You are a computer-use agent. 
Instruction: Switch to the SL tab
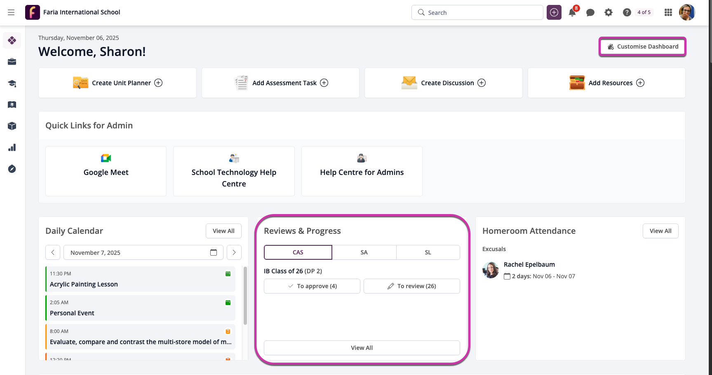(428, 252)
